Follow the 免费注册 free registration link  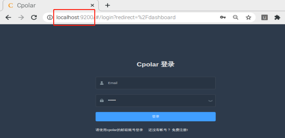[x=180, y=130]
